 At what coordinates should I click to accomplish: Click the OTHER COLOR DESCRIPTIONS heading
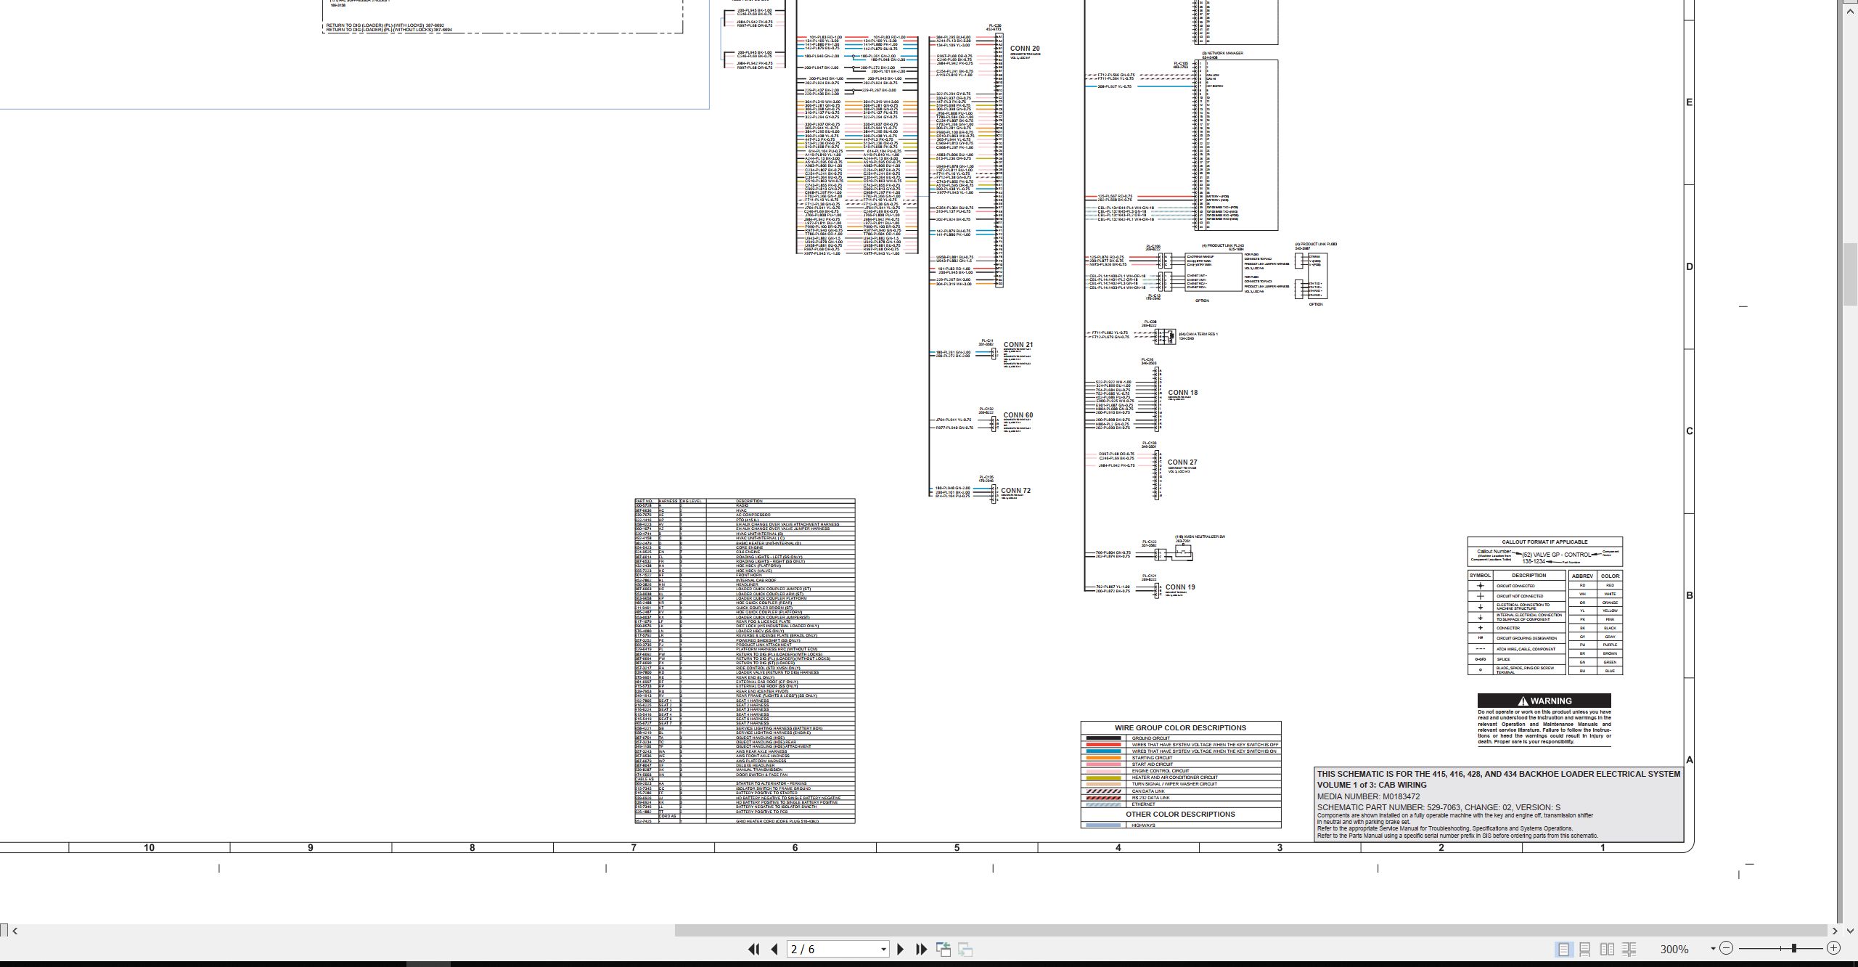pyautogui.click(x=1180, y=814)
